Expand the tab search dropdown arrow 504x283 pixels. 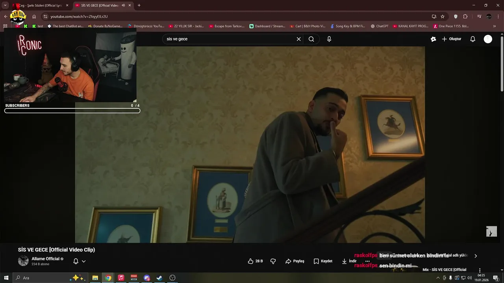click(5, 6)
